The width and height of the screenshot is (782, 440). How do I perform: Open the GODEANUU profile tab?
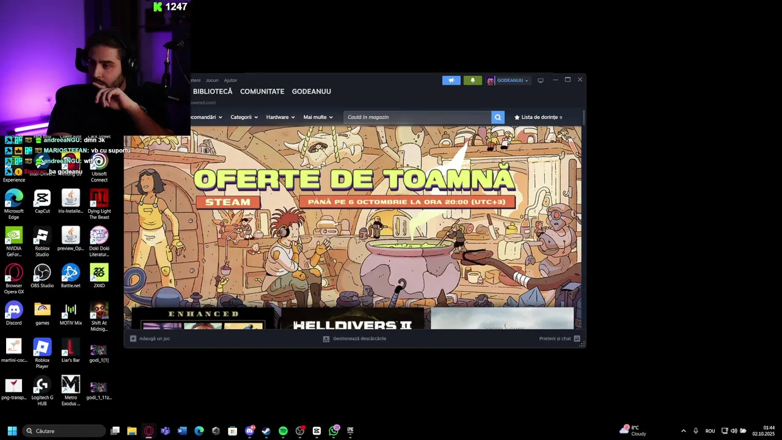(312, 92)
